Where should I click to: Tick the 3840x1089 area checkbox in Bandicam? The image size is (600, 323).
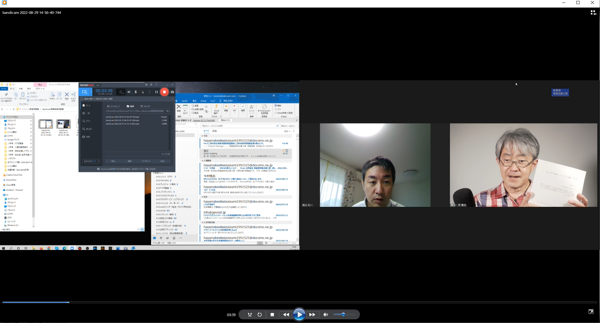click(x=82, y=99)
